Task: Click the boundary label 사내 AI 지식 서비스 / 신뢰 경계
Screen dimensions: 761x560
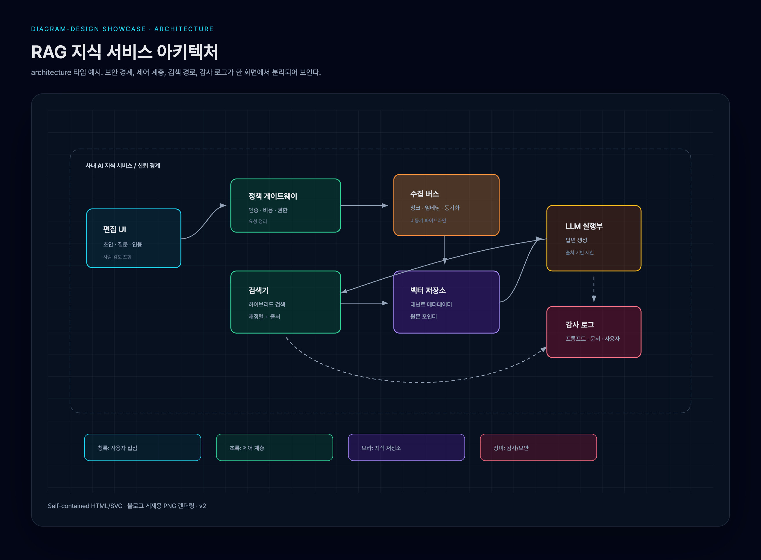Action: pyautogui.click(x=123, y=166)
